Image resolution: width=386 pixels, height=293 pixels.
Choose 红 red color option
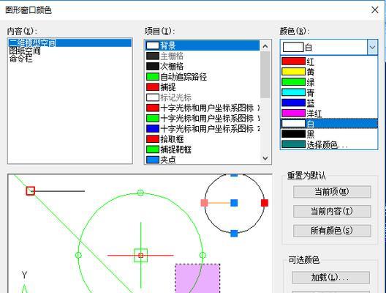[x=329, y=62]
